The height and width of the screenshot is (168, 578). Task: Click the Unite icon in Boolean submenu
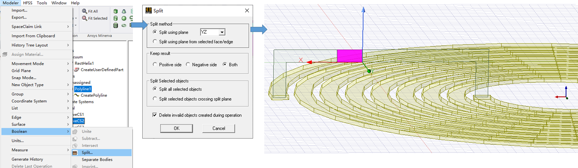[75, 131]
